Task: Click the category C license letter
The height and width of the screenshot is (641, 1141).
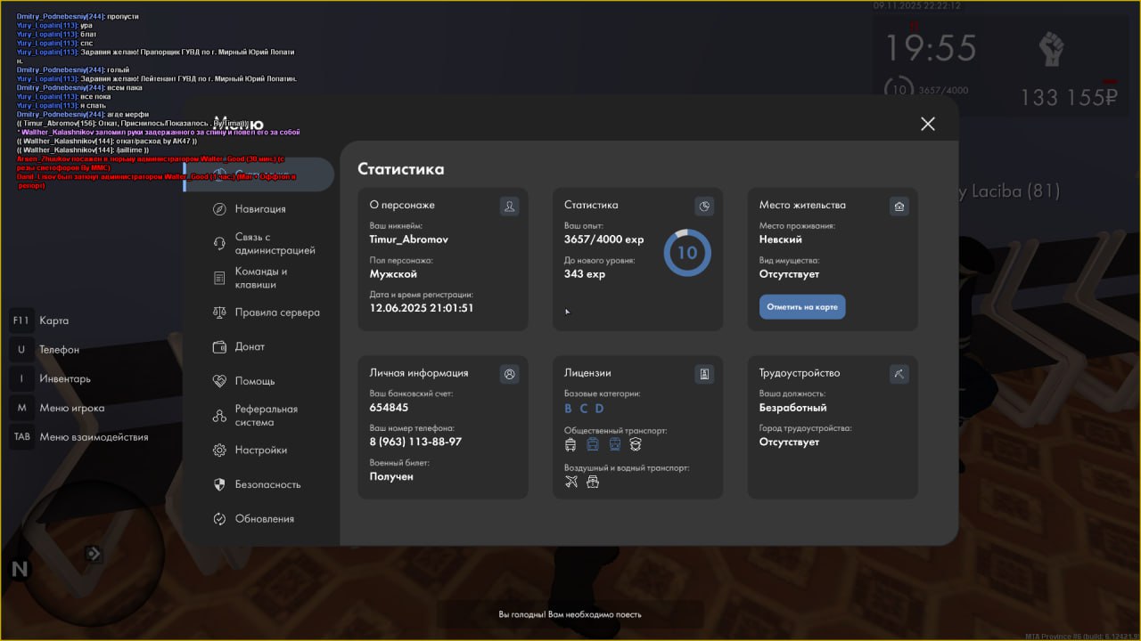Action: [x=584, y=409]
